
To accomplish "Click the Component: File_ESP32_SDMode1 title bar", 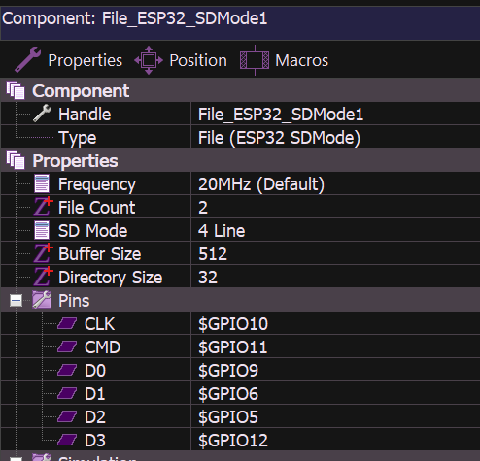I will pyautogui.click(x=240, y=22).
